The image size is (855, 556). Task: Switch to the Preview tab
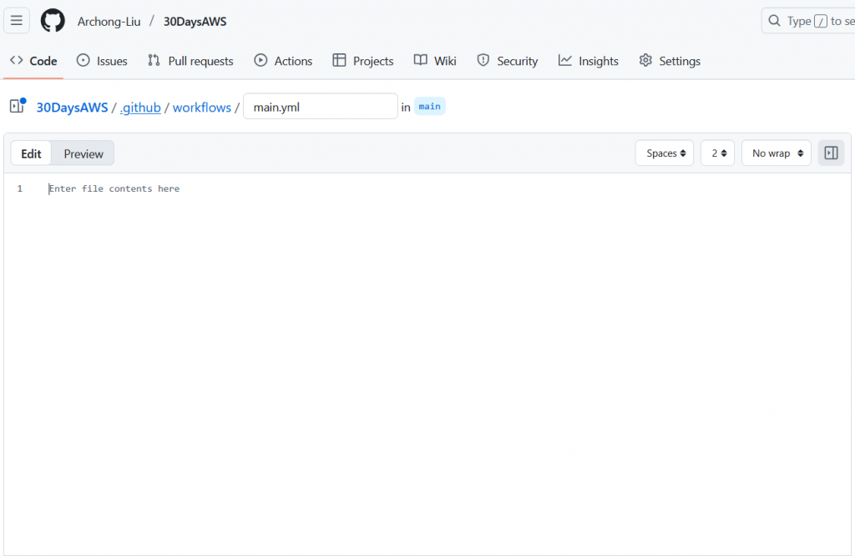pos(83,153)
